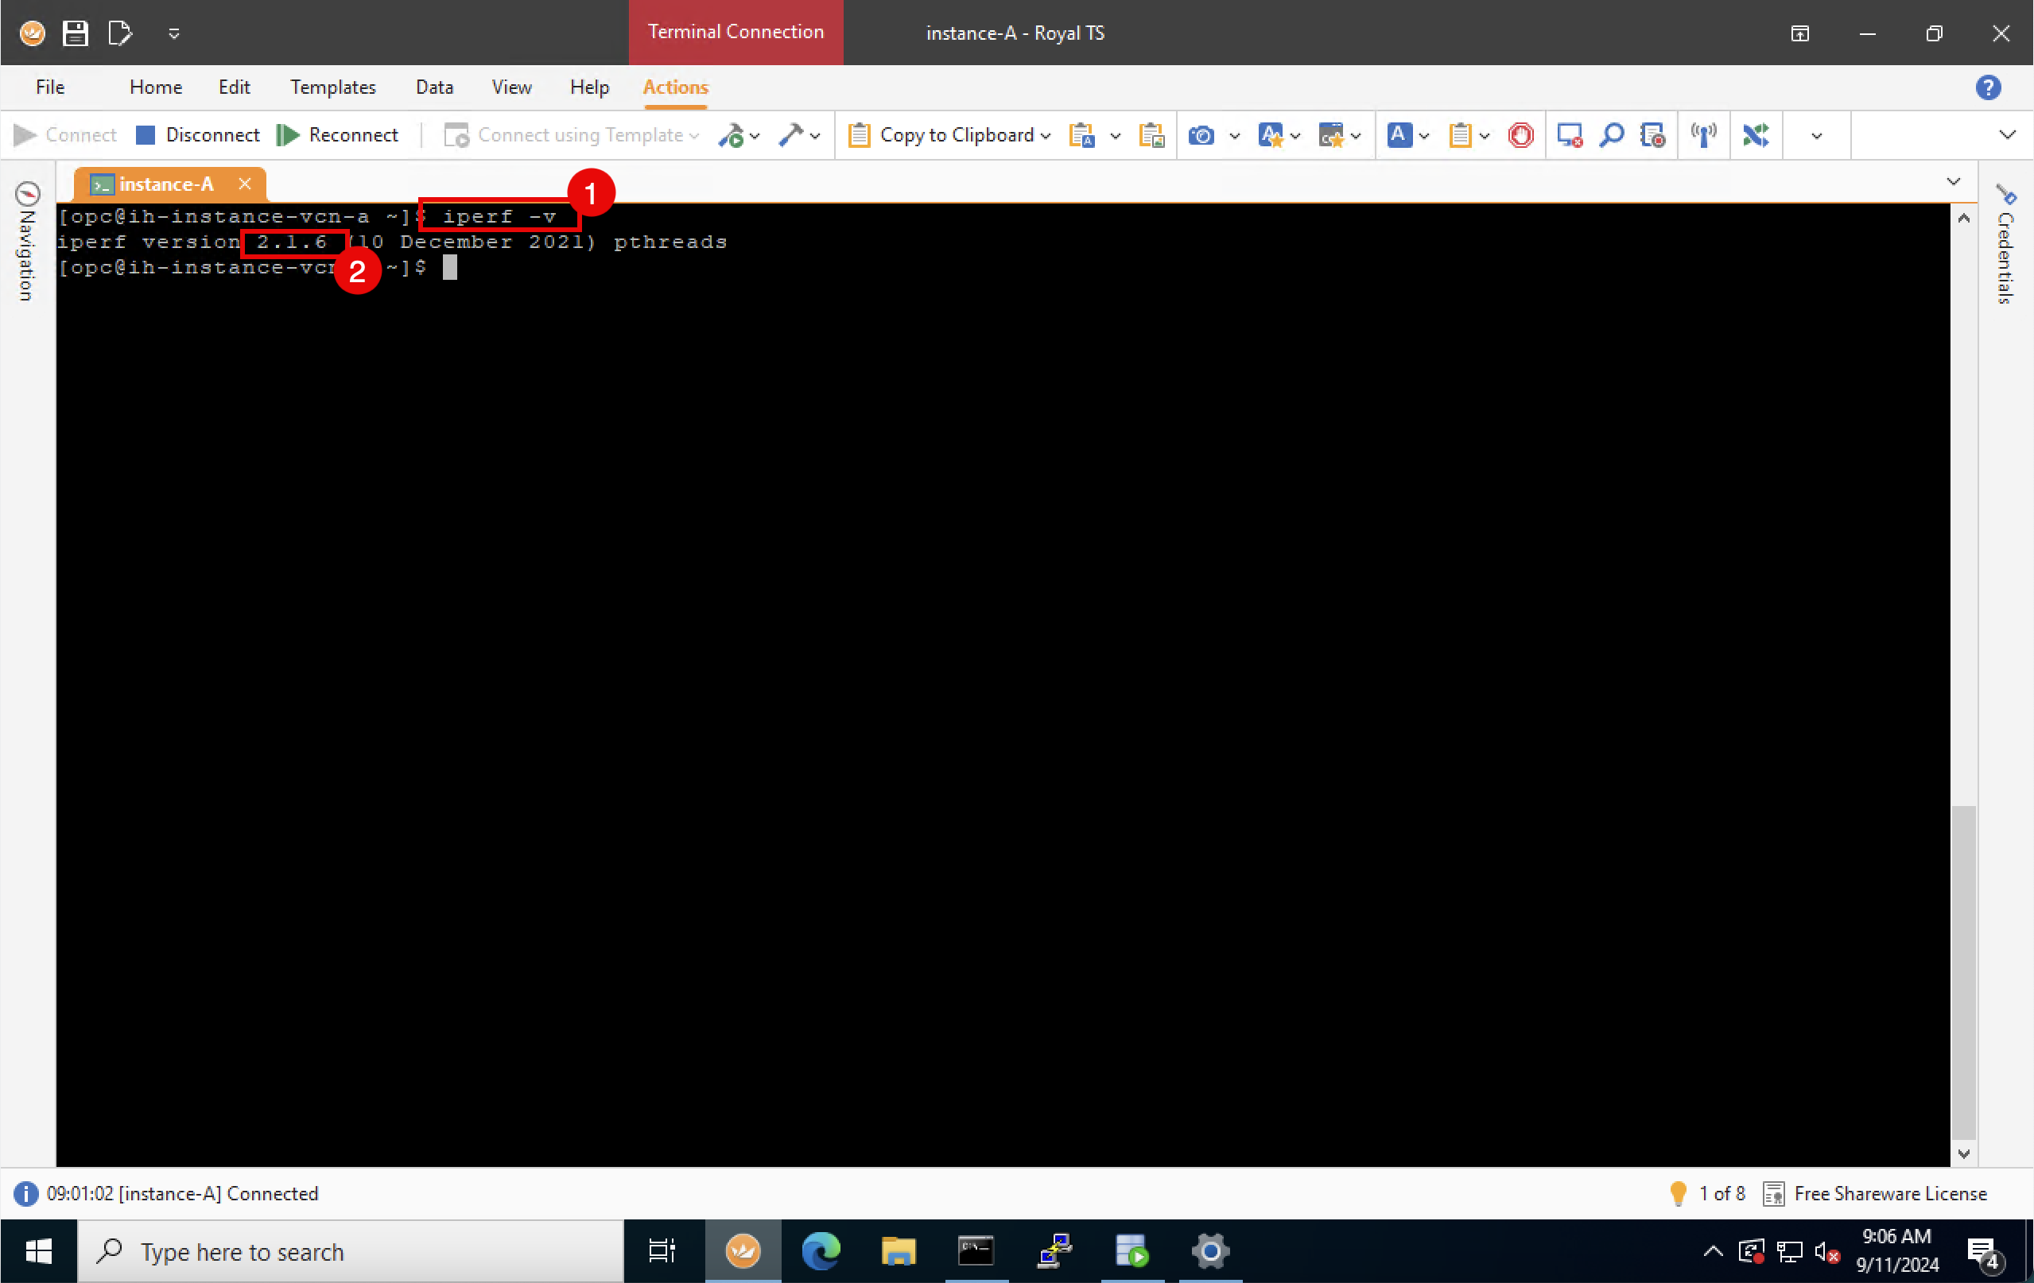Click the blue help question mark icon

(1988, 88)
